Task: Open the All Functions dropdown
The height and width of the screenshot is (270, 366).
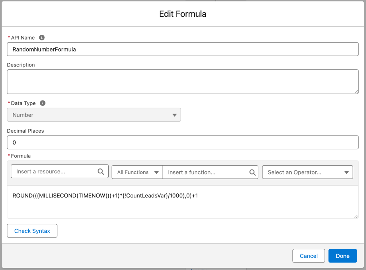Action: tap(137, 172)
